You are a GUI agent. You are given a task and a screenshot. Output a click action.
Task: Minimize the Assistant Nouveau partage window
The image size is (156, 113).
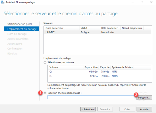tap(133, 2)
